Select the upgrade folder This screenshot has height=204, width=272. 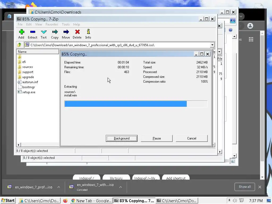[x=28, y=77]
